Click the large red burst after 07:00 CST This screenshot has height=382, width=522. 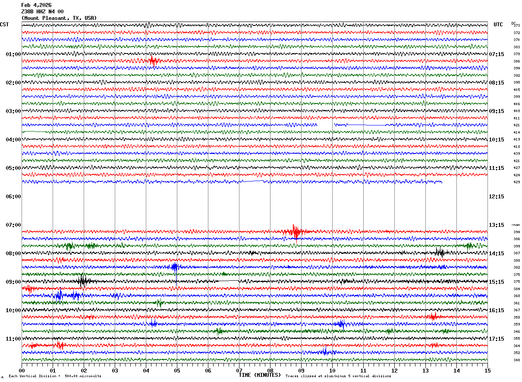pyautogui.click(x=295, y=232)
